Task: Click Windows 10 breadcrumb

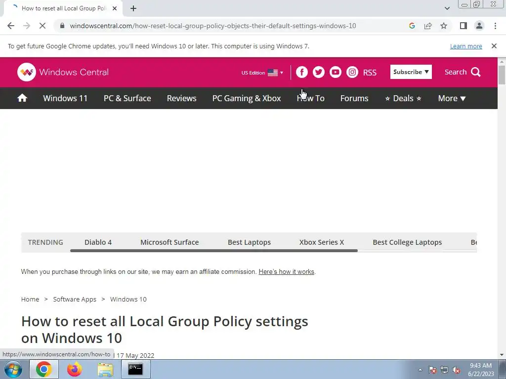Action: (x=128, y=299)
